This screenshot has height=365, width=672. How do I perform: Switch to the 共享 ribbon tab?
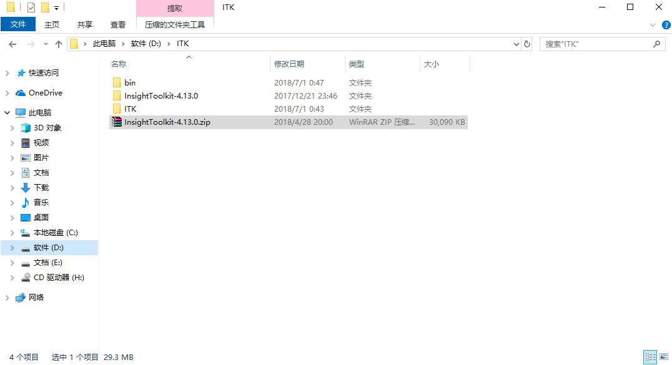[84, 24]
